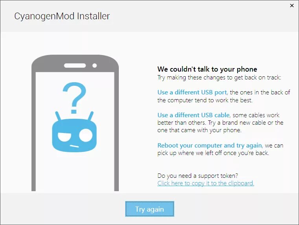This screenshot has width=299, height=225.
Task: Click the Cid robot mascot face
Action: pos(74,135)
